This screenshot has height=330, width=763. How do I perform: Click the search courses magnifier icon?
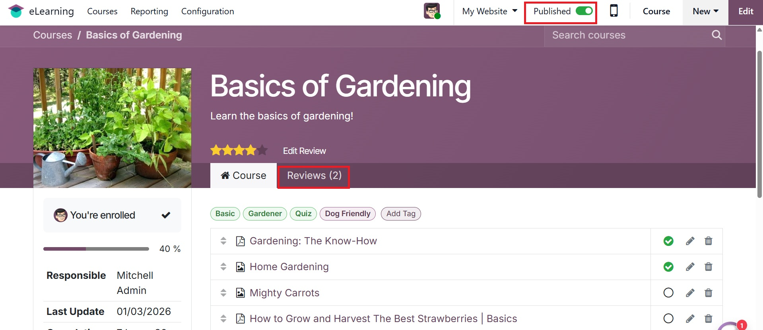click(x=716, y=35)
